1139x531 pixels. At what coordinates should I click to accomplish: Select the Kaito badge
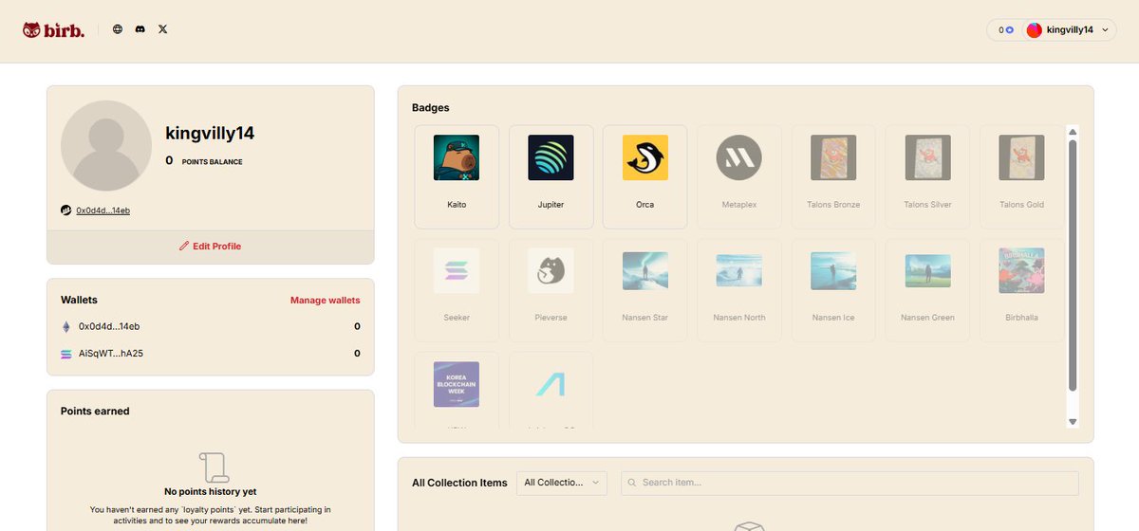(457, 176)
